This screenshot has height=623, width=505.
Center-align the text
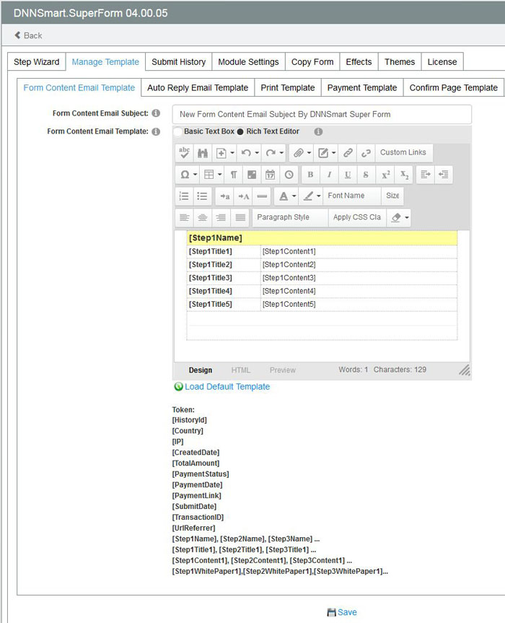[203, 217]
